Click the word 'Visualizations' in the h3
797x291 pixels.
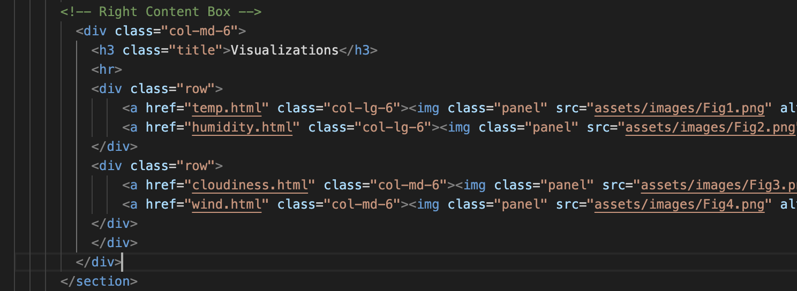[x=285, y=50]
